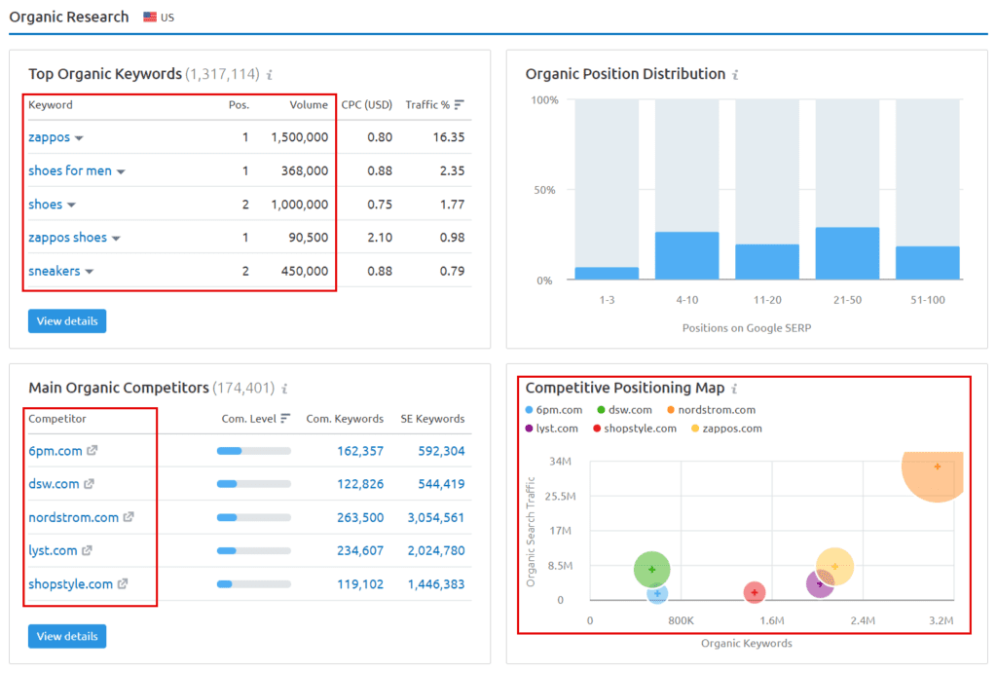Click sort icon next to Com. Level column
This screenshot has height=673, width=997.
point(285,419)
